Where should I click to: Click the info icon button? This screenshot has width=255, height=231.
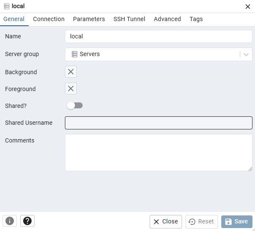(10, 221)
